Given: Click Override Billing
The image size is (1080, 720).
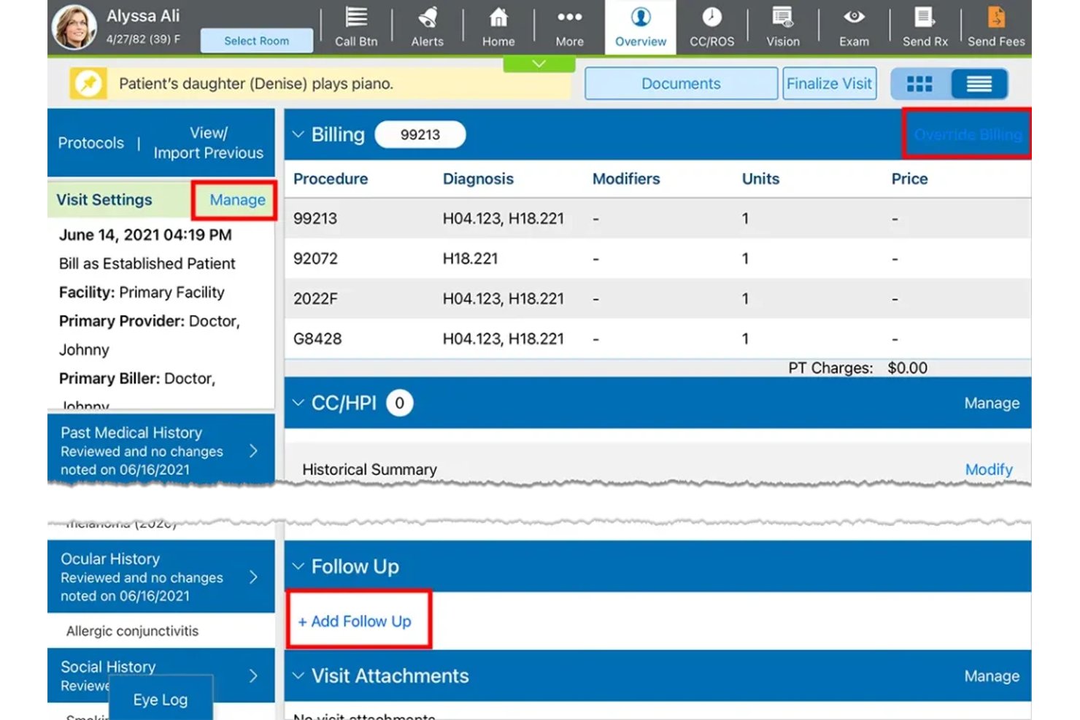Looking at the screenshot, I should click(x=967, y=134).
